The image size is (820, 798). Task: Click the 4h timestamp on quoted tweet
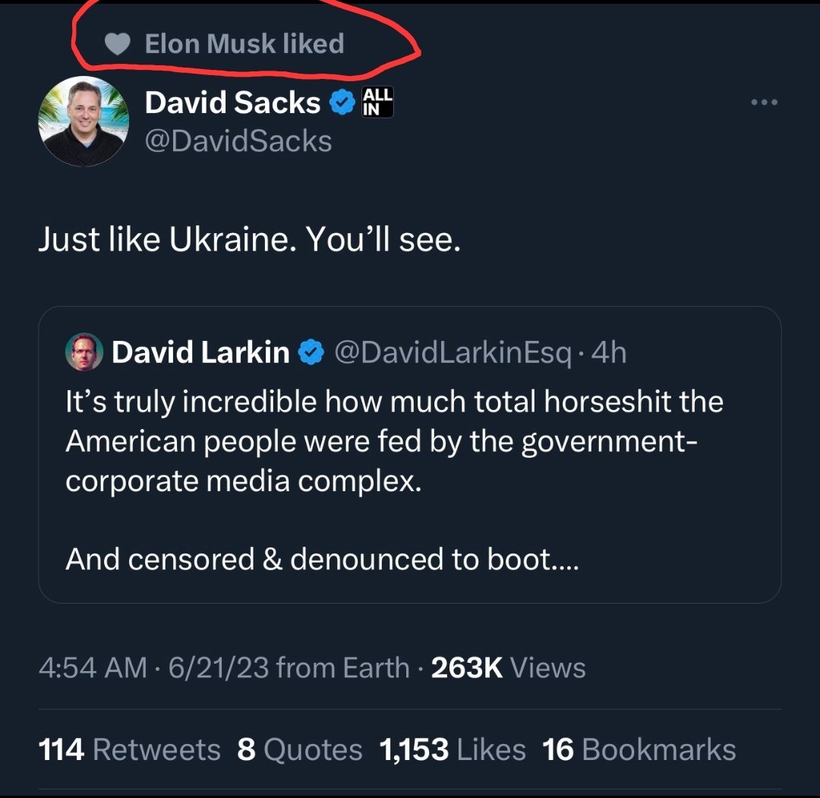pos(609,352)
